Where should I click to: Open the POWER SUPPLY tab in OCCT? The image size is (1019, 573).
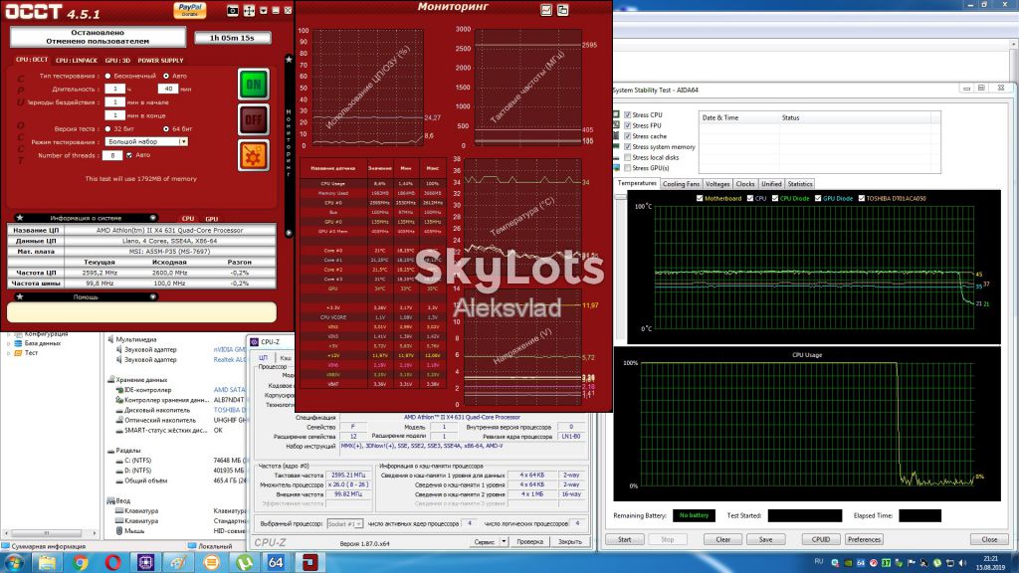click(160, 61)
